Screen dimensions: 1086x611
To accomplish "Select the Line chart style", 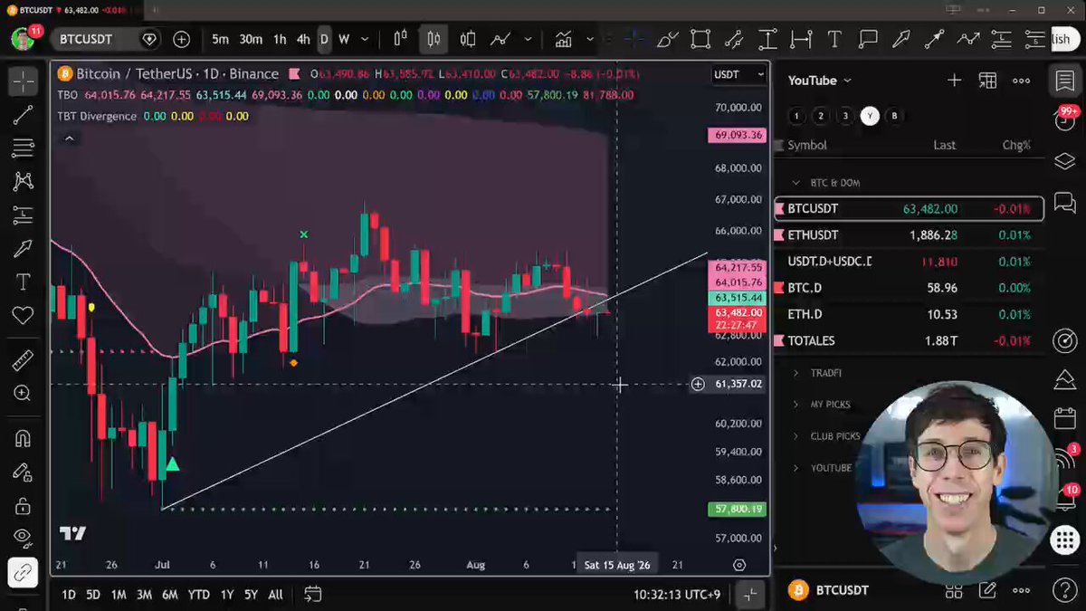I will pyautogui.click(x=500, y=39).
